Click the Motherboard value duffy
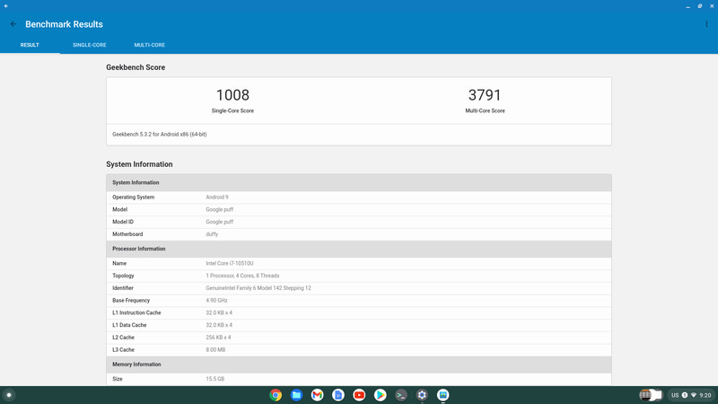 pos(212,234)
